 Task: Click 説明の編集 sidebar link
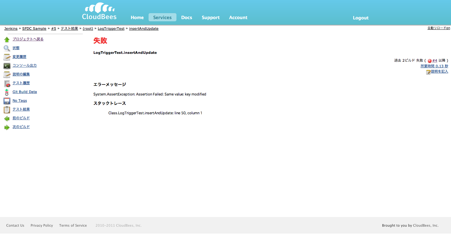tap(21, 74)
